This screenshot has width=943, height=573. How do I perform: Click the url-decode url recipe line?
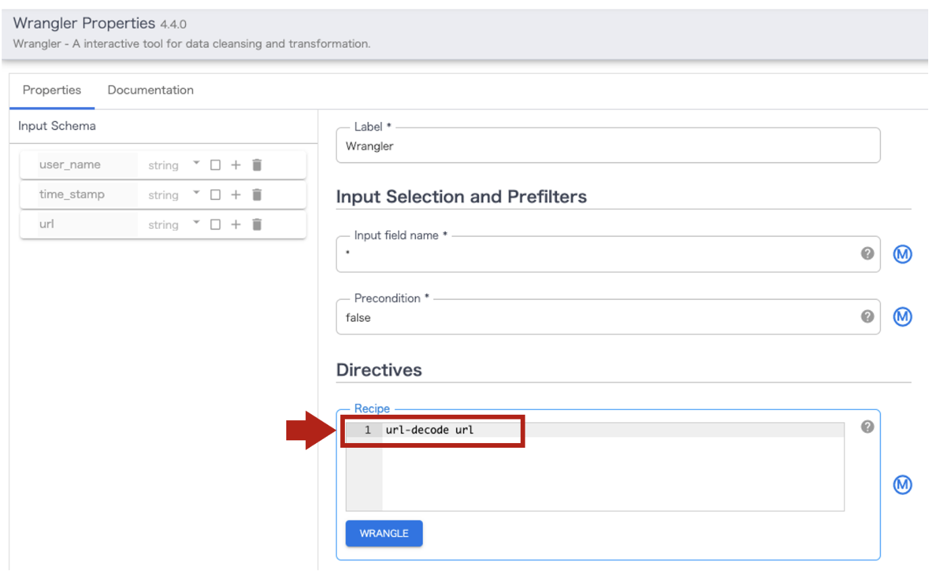tap(430, 430)
